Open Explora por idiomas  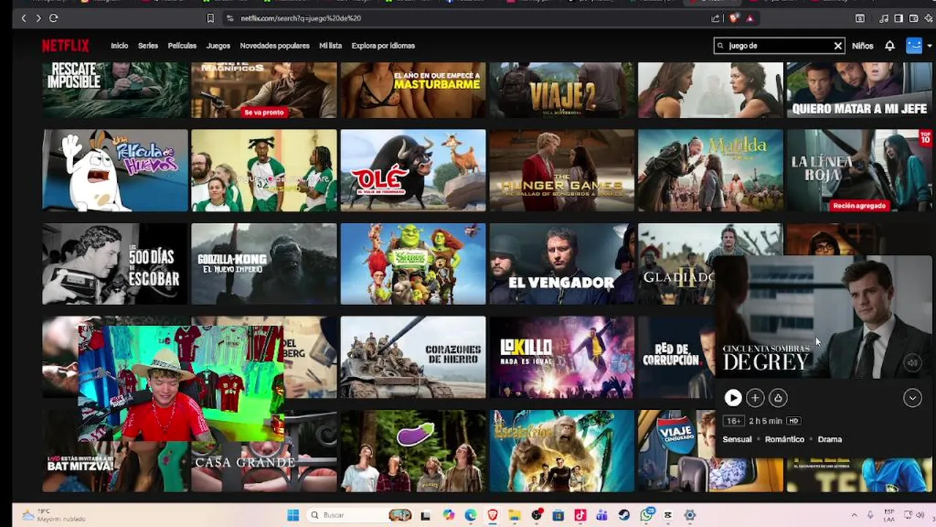(x=383, y=45)
